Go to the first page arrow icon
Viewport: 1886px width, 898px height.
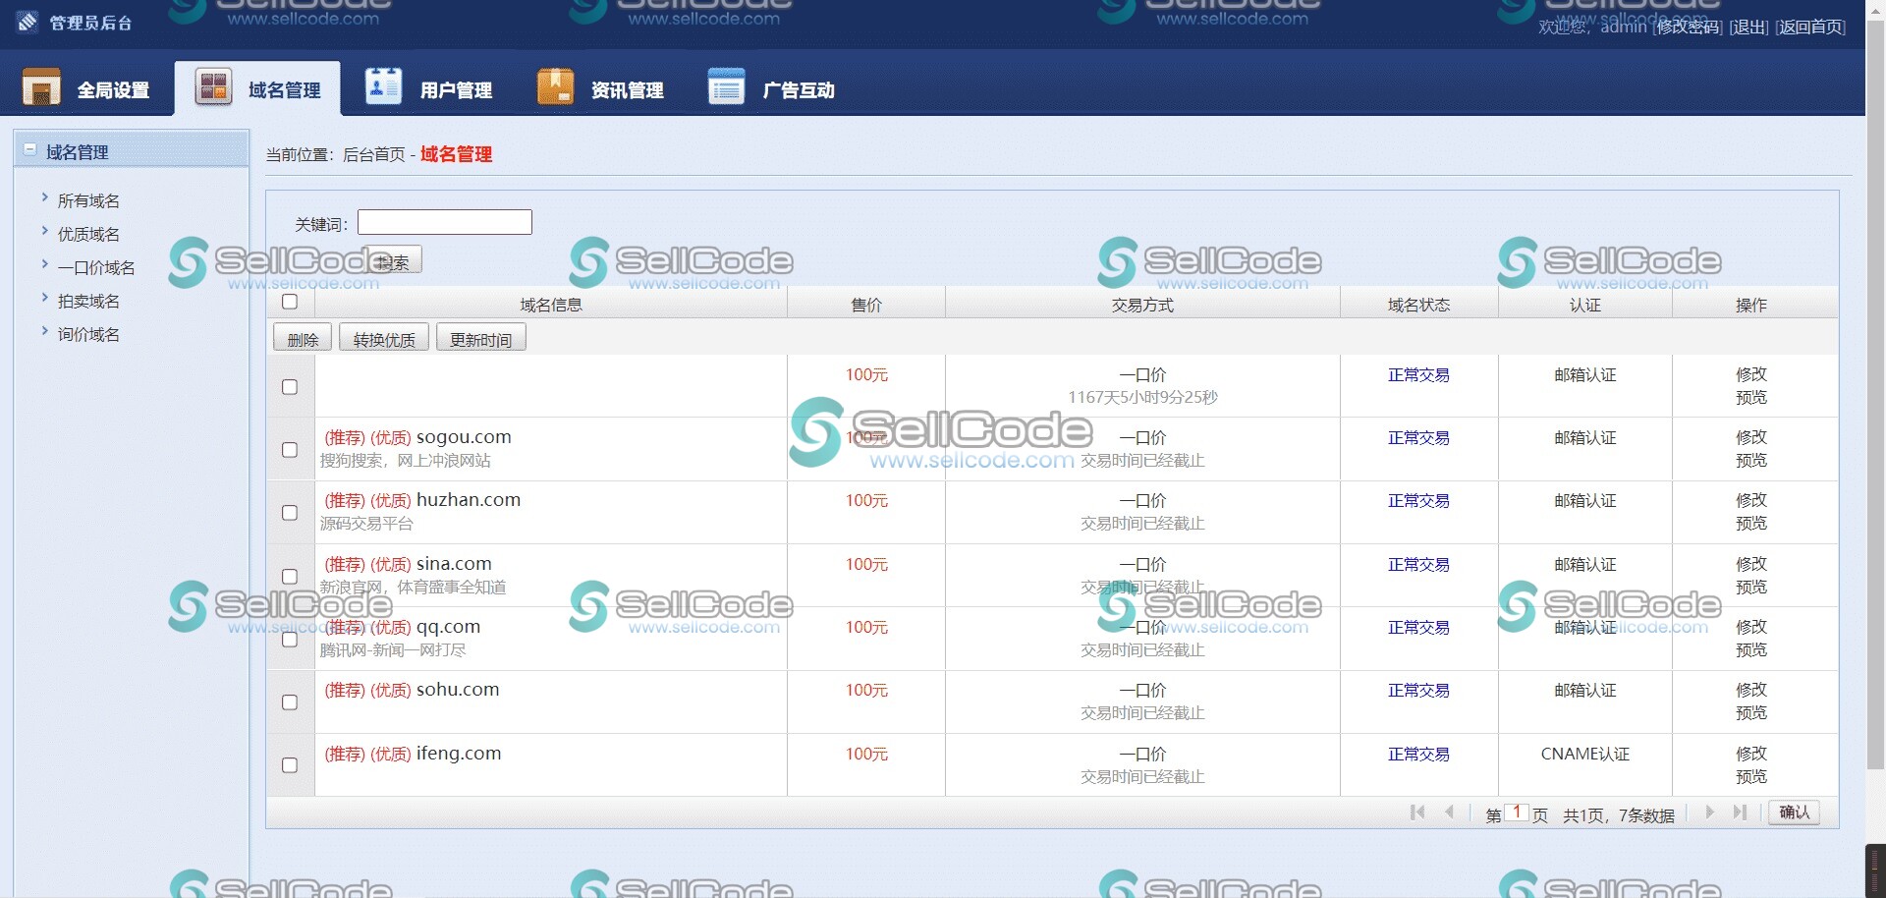click(1416, 813)
